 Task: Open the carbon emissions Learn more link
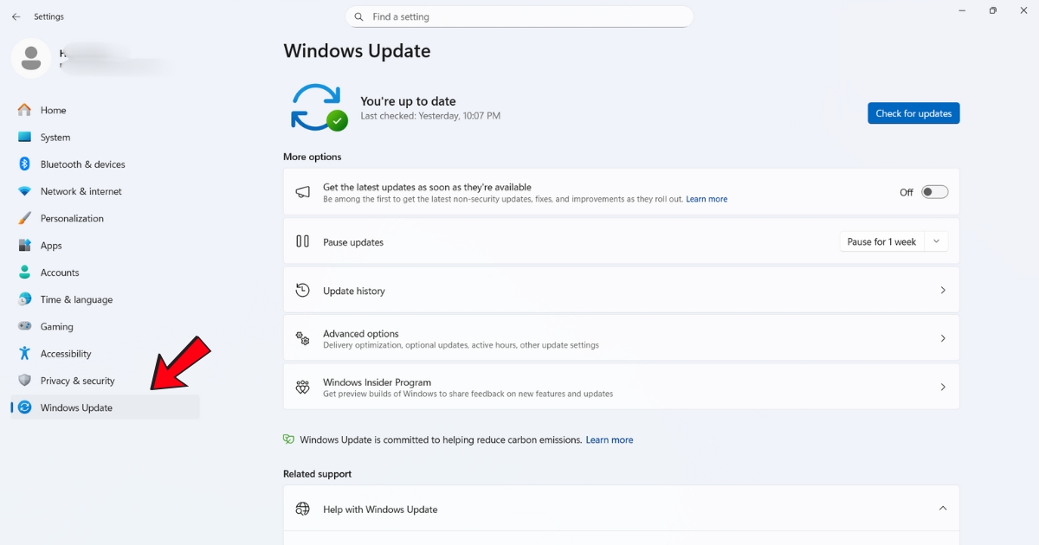point(609,439)
